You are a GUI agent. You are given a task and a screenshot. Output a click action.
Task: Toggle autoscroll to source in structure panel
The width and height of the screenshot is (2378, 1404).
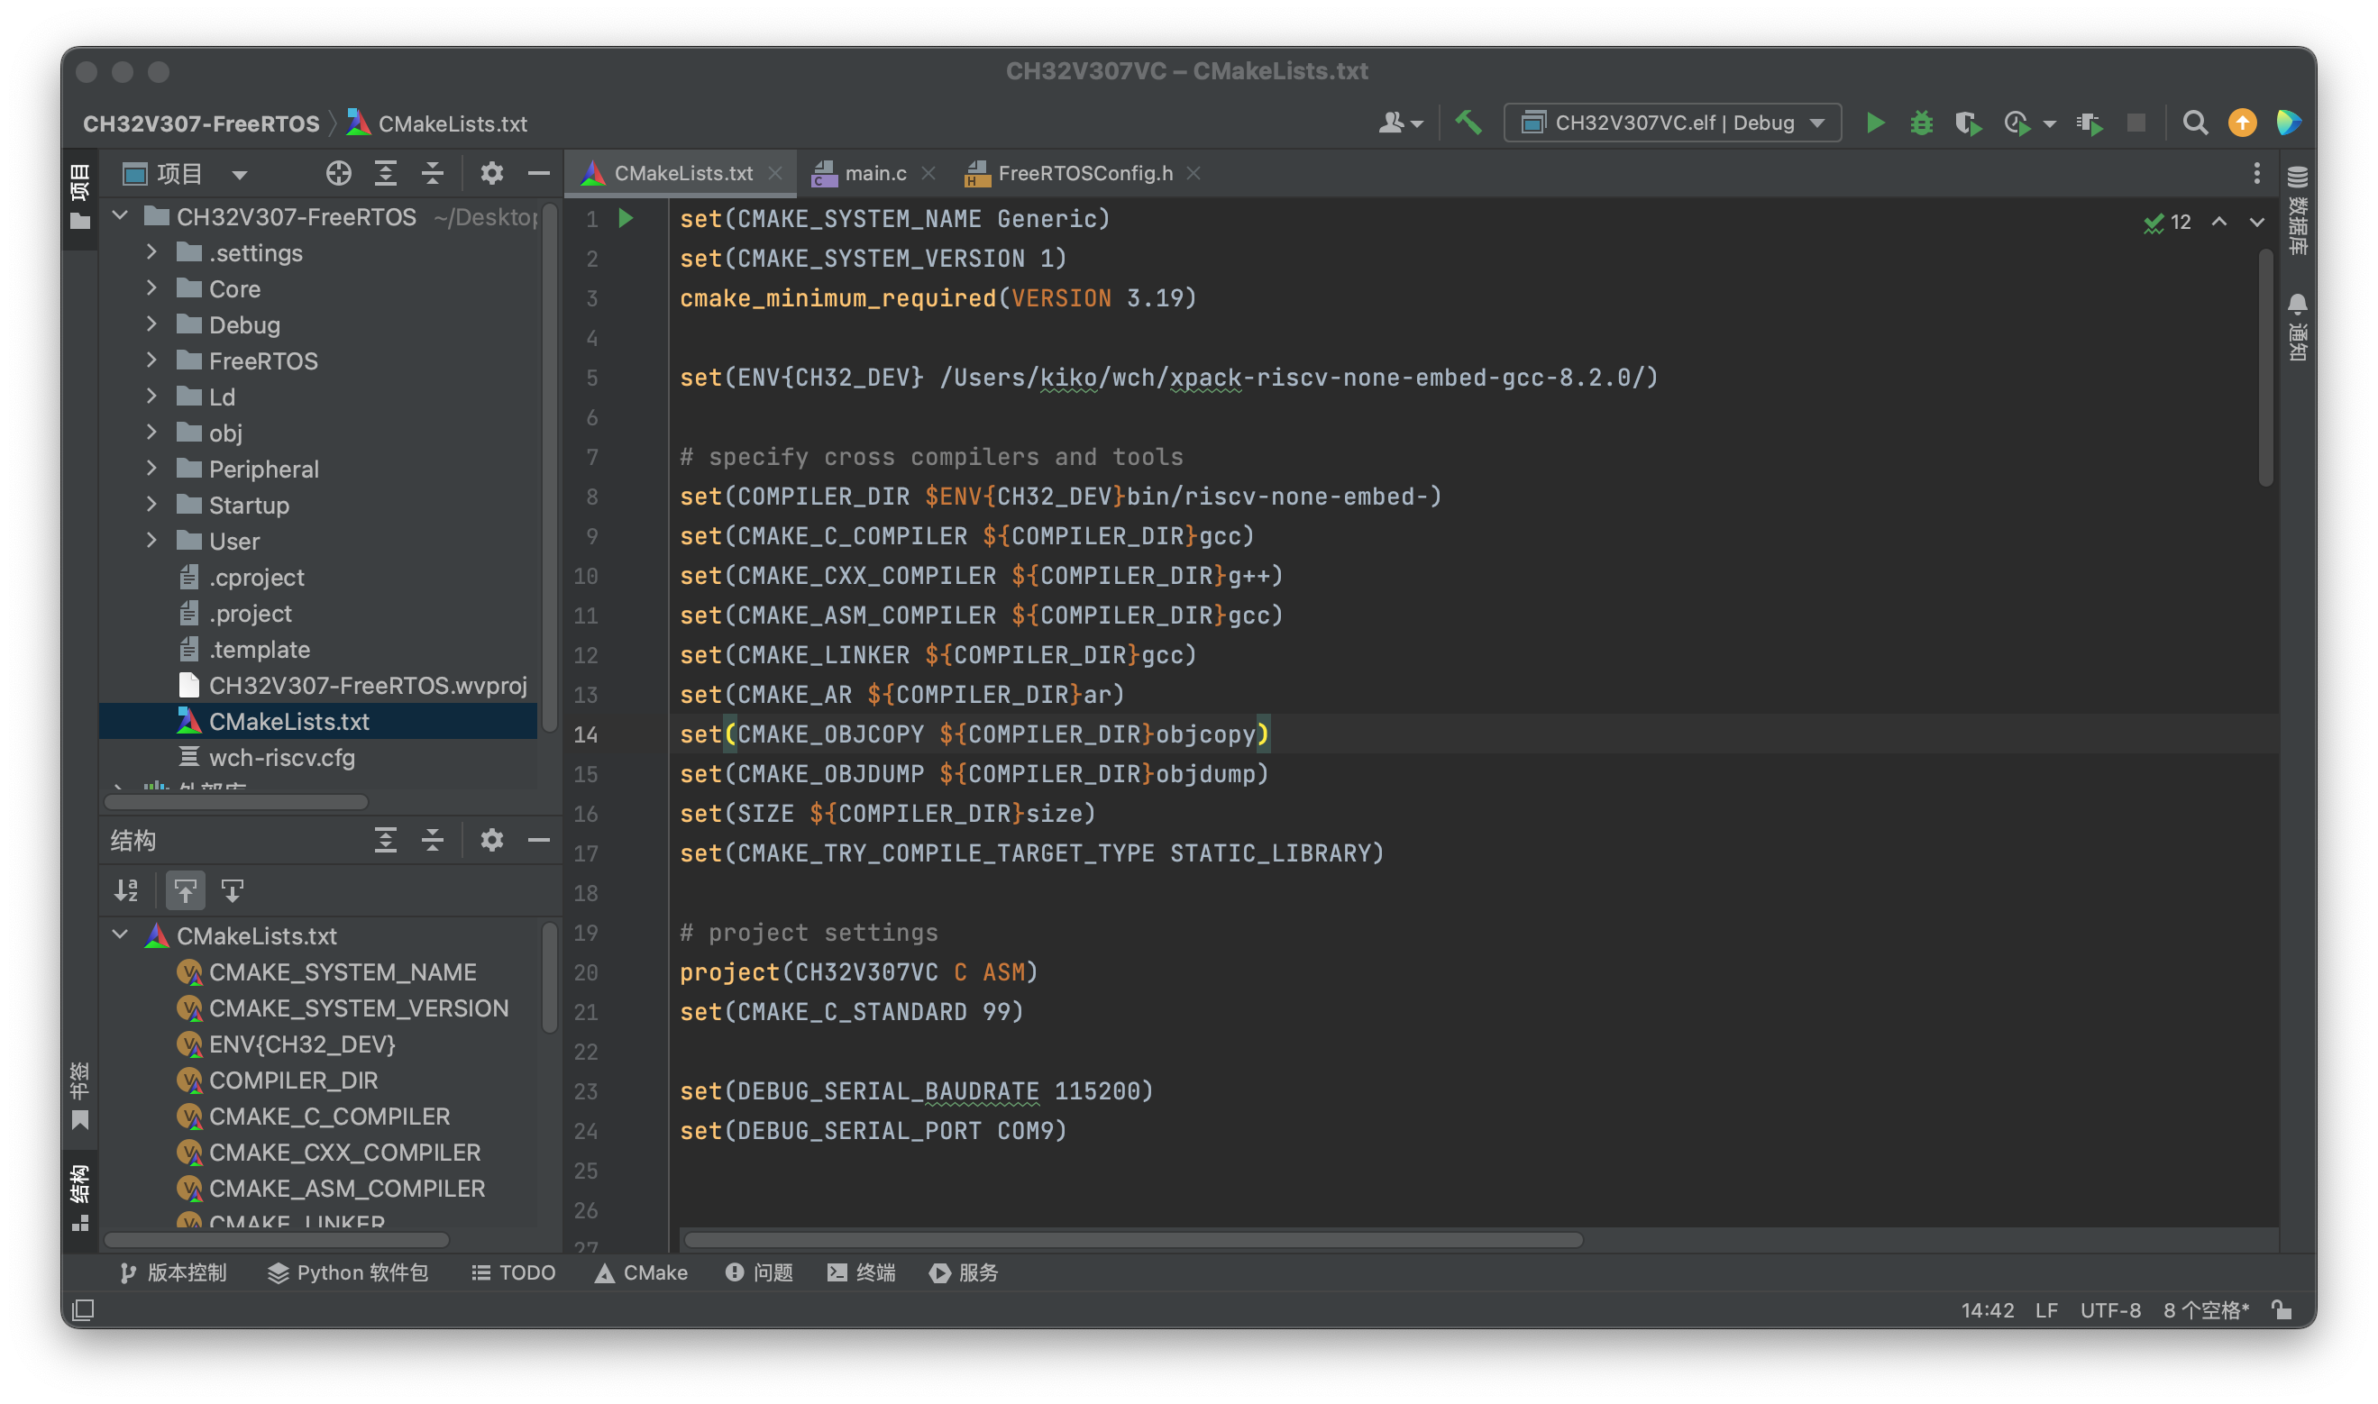[185, 890]
